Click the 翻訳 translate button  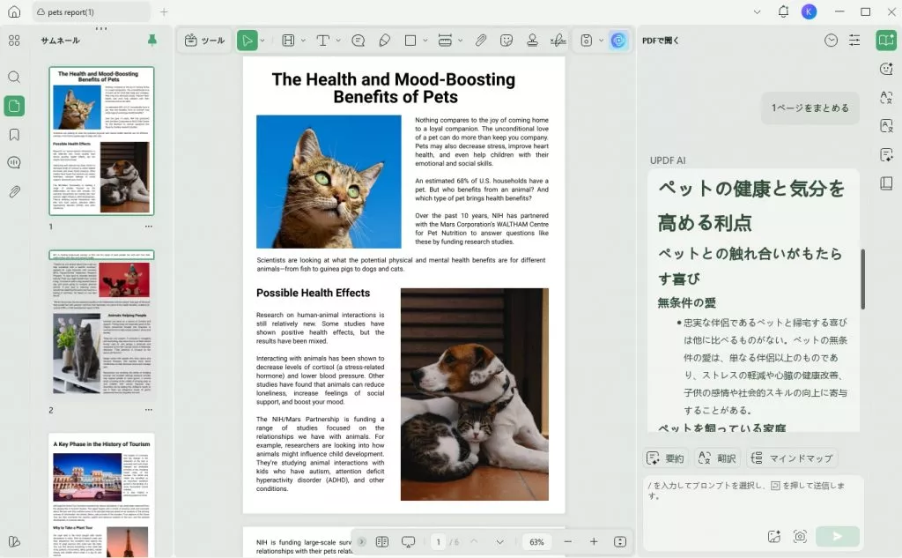click(717, 458)
